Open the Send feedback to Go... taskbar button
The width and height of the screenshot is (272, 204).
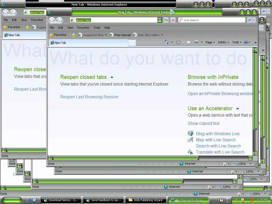point(104,200)
